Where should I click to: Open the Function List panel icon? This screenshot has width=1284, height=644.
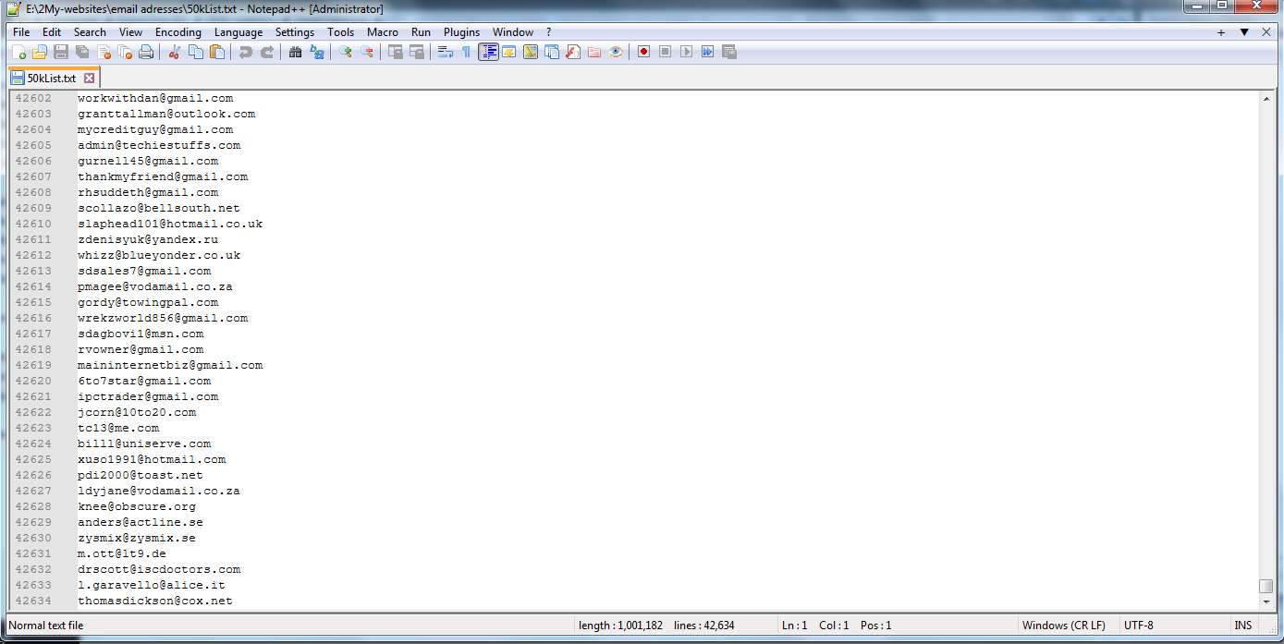573,52
